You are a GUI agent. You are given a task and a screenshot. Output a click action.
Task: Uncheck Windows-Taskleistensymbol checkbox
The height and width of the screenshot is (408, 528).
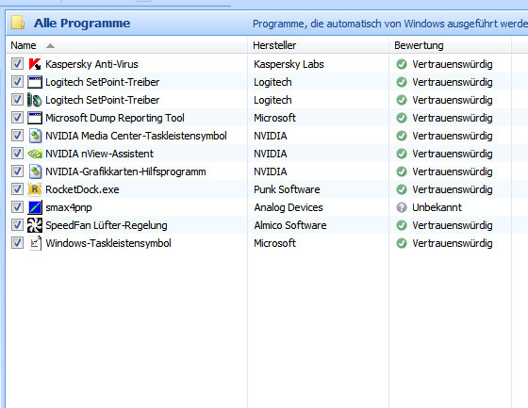point(17,242)
